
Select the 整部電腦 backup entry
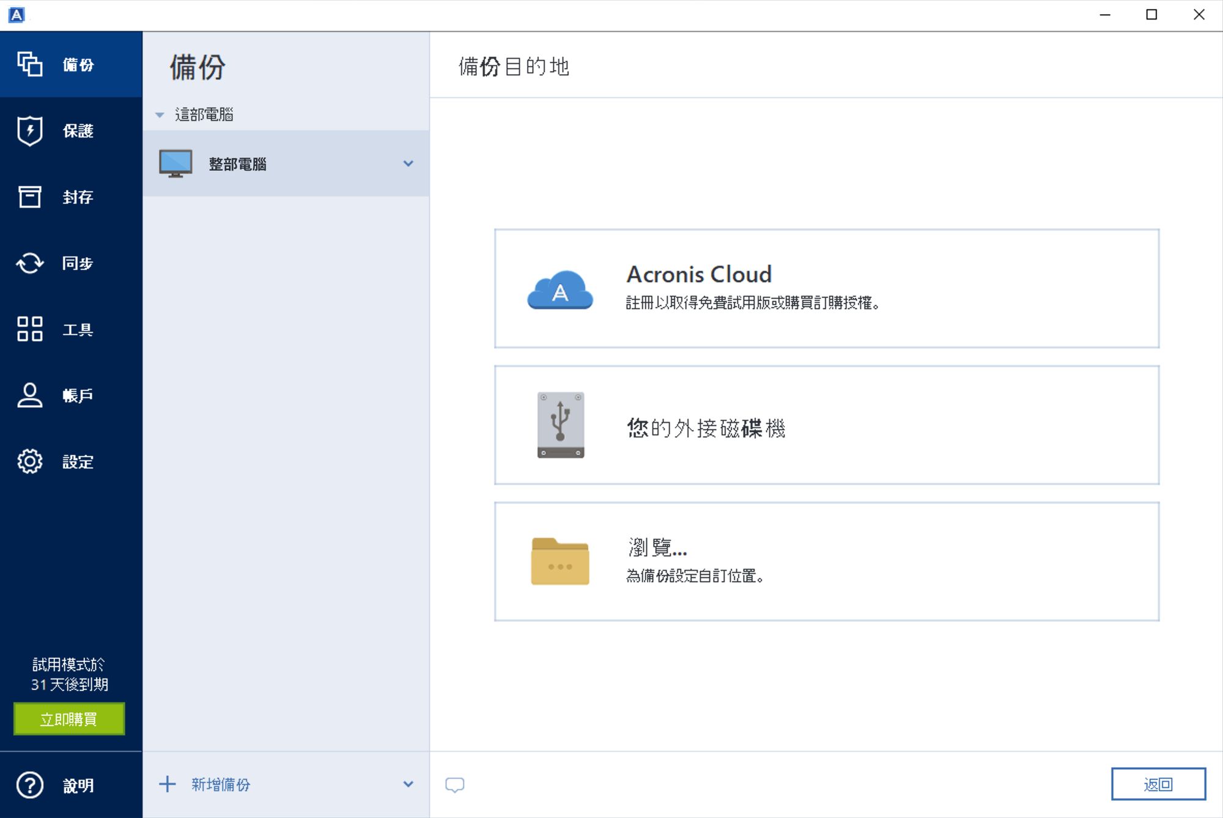pos(286,163)
